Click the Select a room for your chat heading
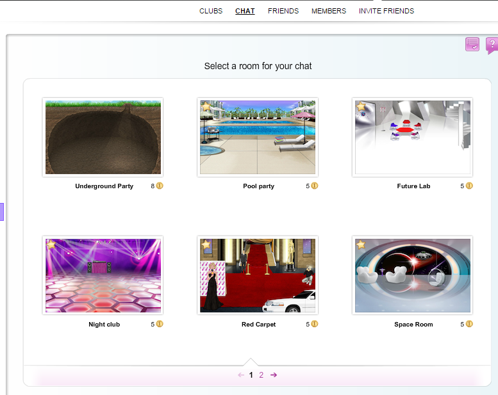 pyautogui.click(x=258, y=66)
